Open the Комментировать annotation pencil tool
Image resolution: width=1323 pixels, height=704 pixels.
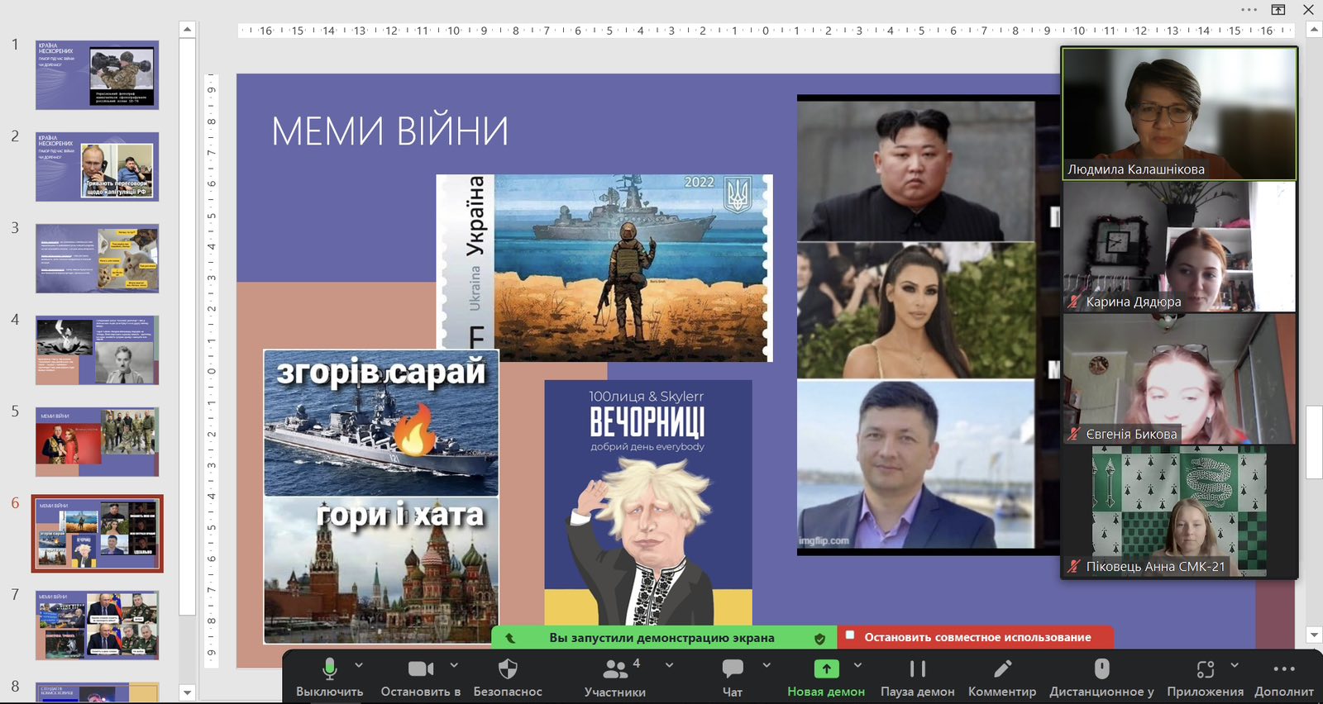pos(1002,678)
